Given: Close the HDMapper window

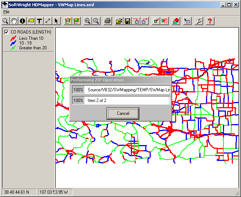Looking at the screenshot, I should tap(235, 5).
